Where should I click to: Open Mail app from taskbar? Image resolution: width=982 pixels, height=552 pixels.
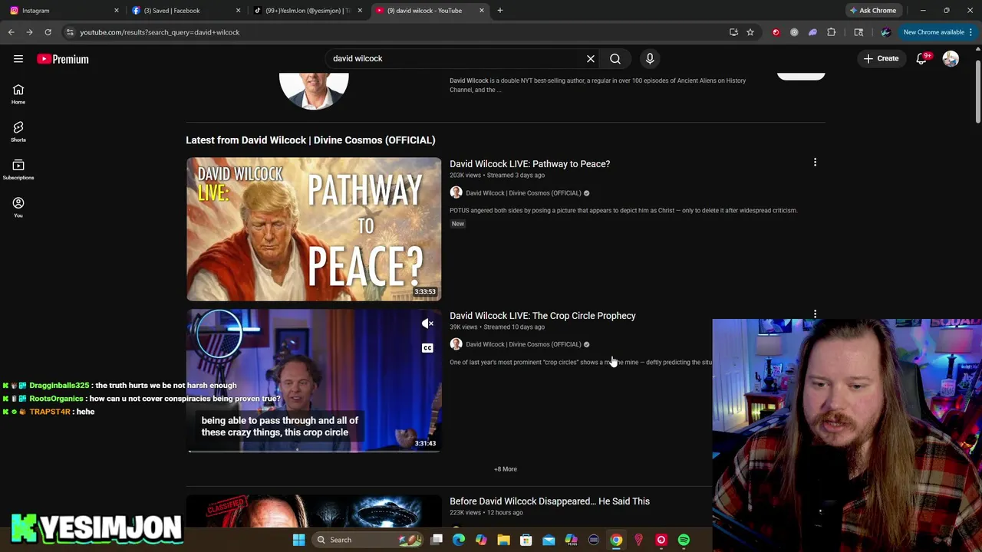549,540
